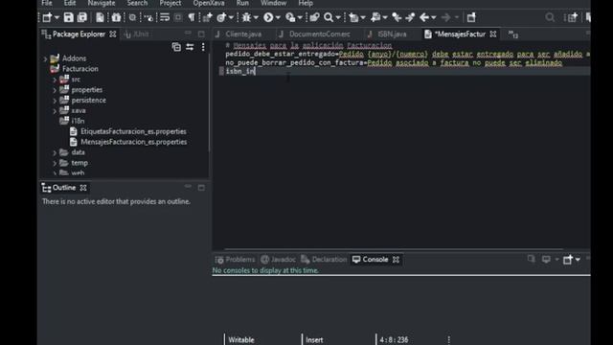Select the i18n folder
The width and height of the screenshot is (613, 345).
click(78, 121)
